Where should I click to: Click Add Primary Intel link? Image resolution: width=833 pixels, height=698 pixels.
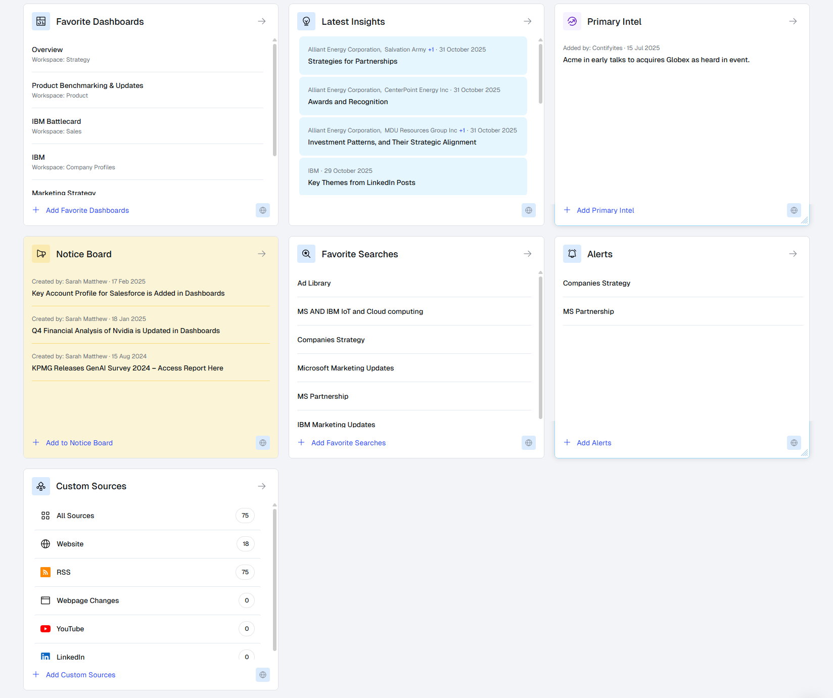pyautogui.click(x=605, y=210)
